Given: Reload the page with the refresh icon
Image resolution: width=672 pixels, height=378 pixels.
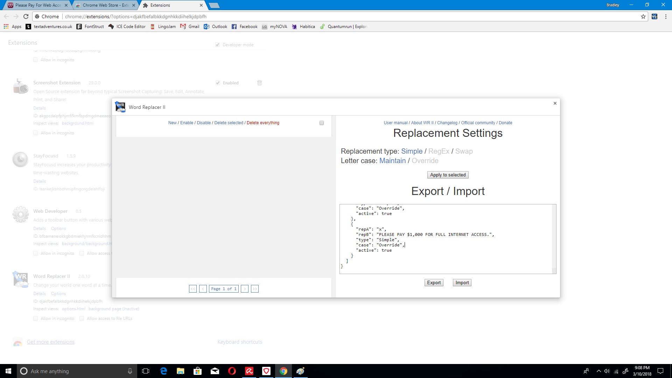Looking at the screenshot, I should click(26, 16).
